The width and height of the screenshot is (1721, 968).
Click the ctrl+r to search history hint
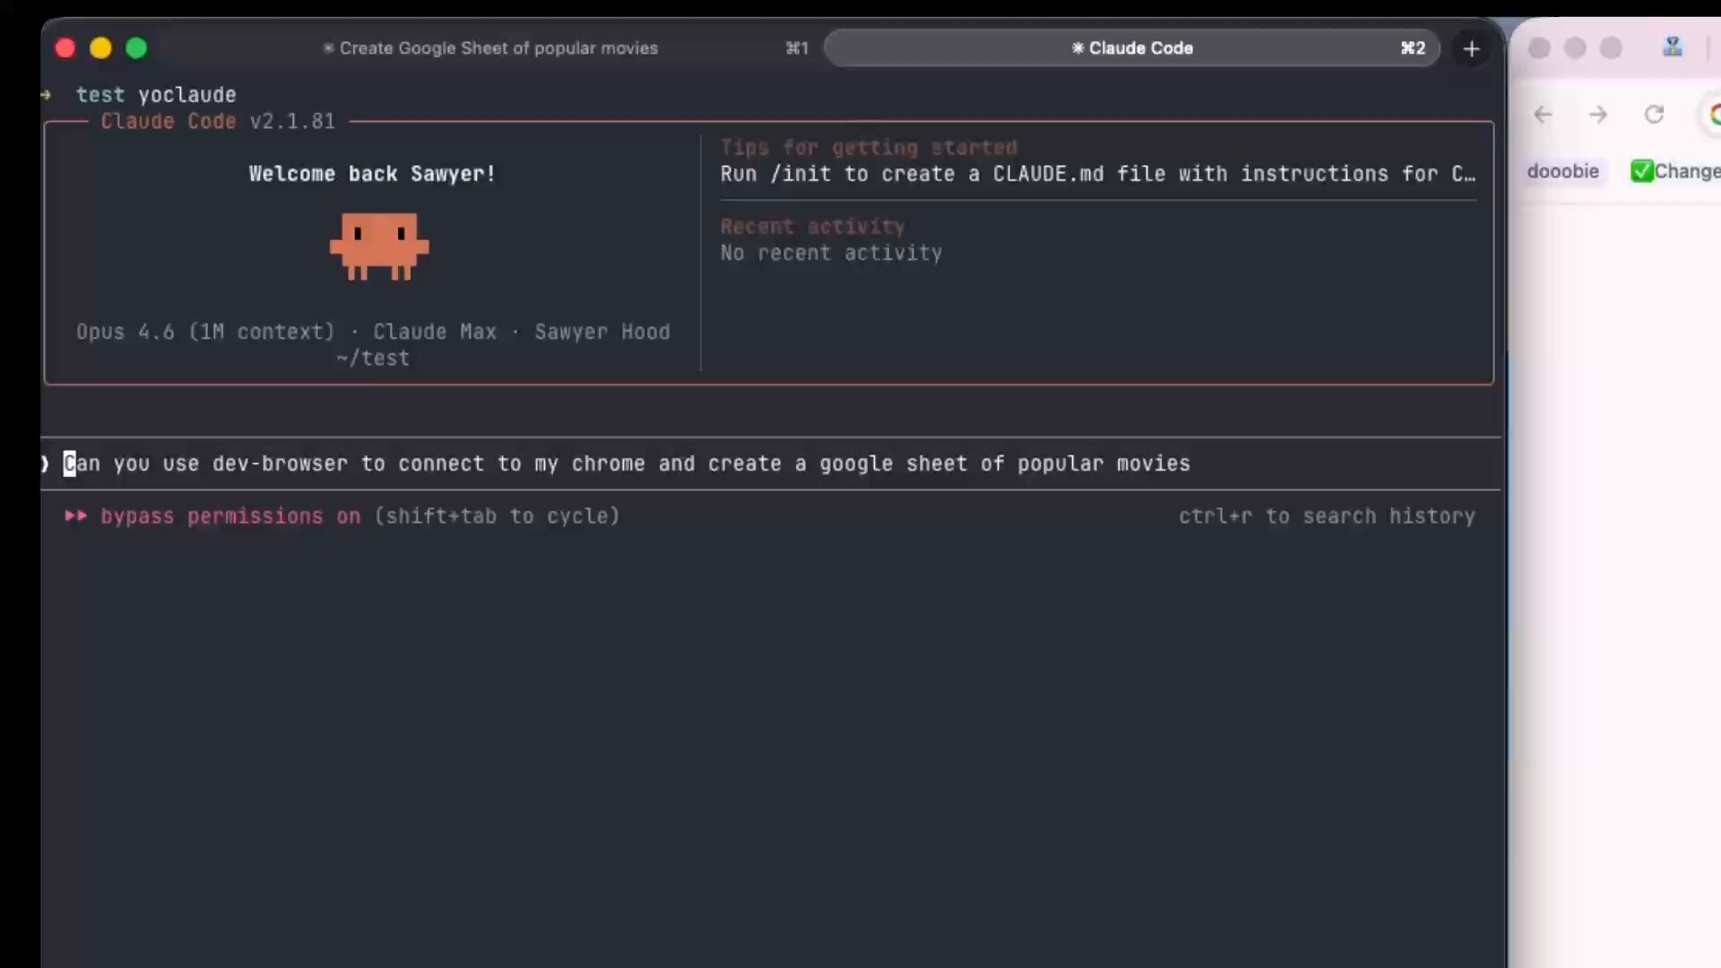pos(1327,516)
